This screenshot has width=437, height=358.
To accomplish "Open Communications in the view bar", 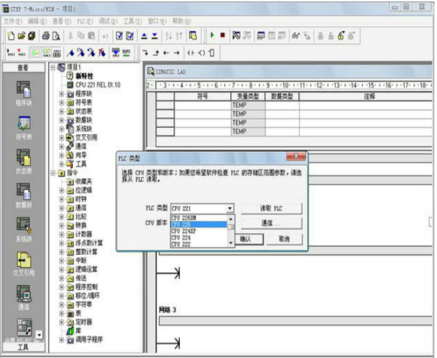I will click(23, 297).
